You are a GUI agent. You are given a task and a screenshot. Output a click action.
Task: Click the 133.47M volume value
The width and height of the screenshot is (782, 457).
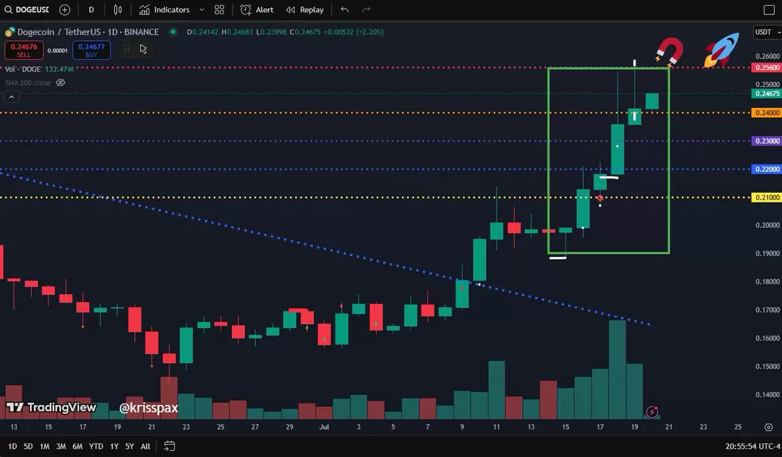59,69
